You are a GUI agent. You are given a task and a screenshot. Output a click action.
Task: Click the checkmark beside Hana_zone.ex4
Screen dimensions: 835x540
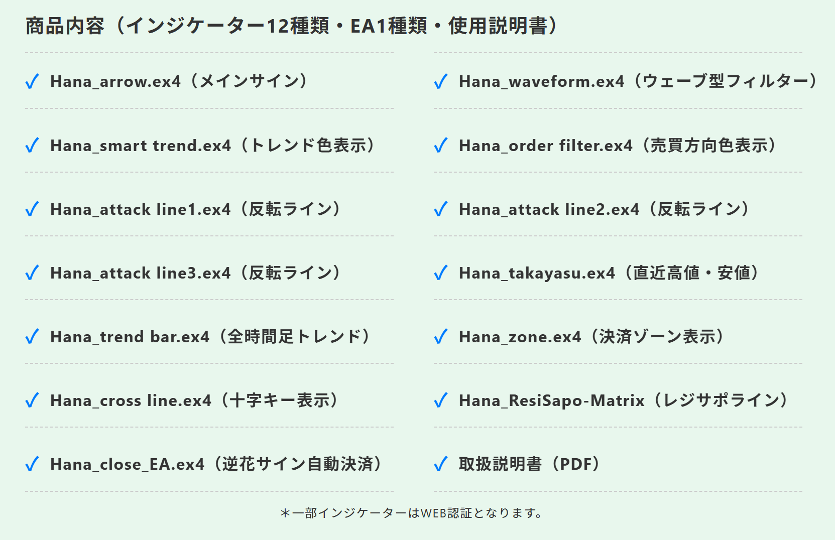tap(441, 337)
